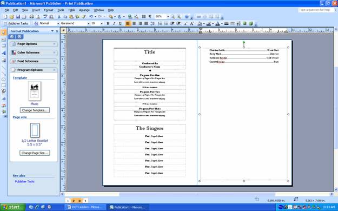The height and width of the screenshot is (211, 338).
Task: Click the Change Template button
Action: 35,110
